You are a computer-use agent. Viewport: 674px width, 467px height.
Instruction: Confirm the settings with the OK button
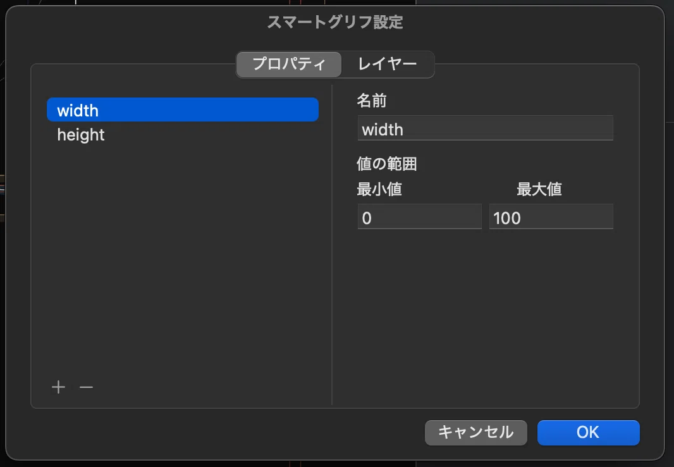pos(589,432)
